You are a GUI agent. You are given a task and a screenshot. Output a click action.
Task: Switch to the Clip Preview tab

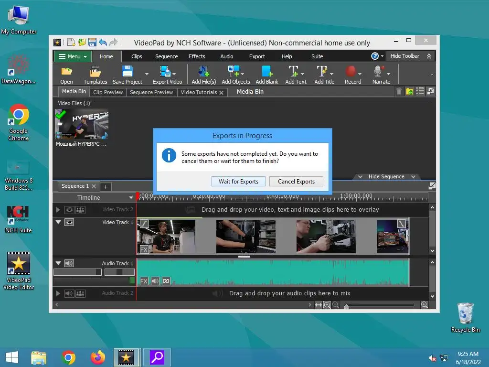(108, 92)
